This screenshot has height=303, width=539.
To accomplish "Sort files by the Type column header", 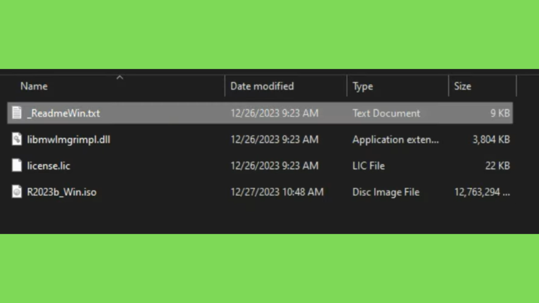I will click(363, 86).
